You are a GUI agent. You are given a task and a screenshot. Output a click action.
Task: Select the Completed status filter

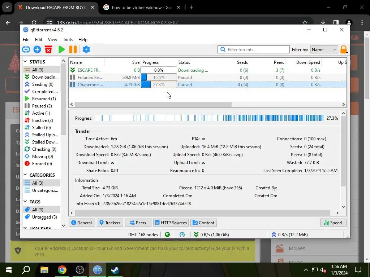[x=42, y=91]
